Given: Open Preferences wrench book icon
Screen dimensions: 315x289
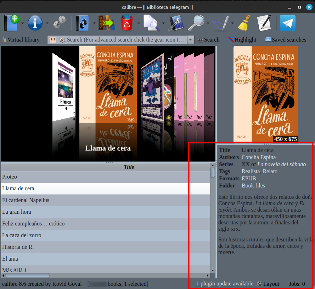Looking at the screenshot, I should (176, 23).
